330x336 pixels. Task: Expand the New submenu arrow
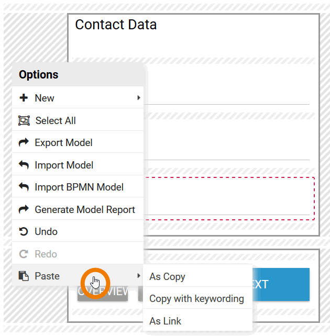click(x=139, y=98)
